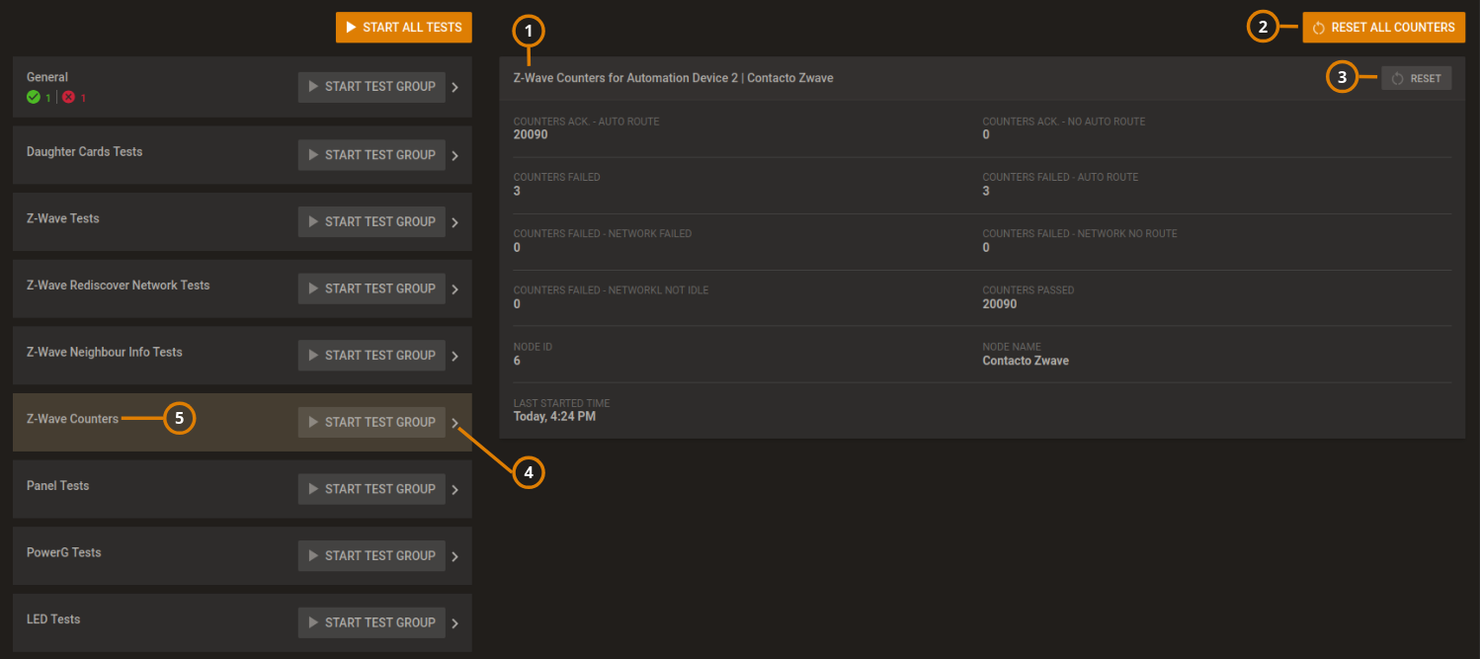
Task: Select the Z-Wave Tests list item
Action: [63, 218]
